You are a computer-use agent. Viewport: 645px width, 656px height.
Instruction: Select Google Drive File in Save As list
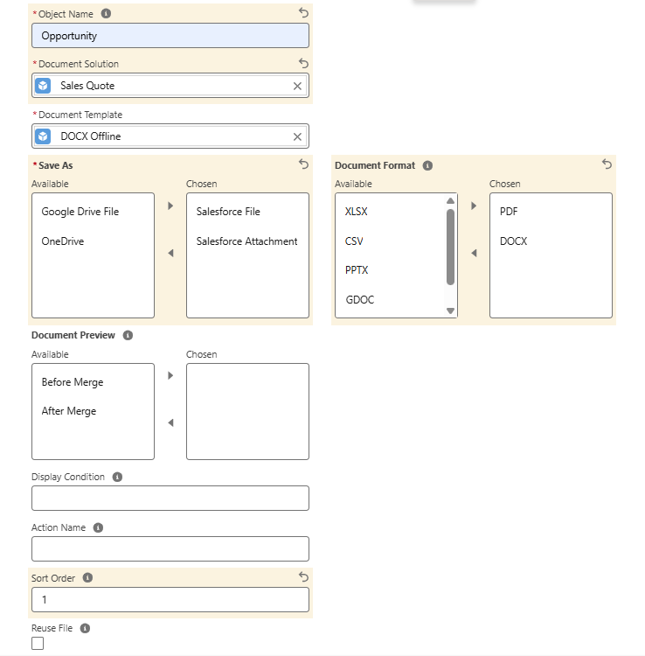(80, 212)
